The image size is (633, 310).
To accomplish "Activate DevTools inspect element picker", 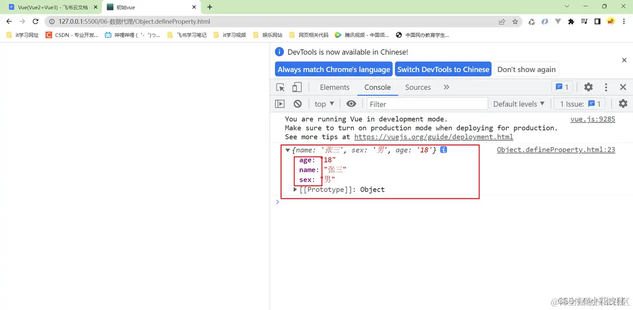I will point(280,87).
